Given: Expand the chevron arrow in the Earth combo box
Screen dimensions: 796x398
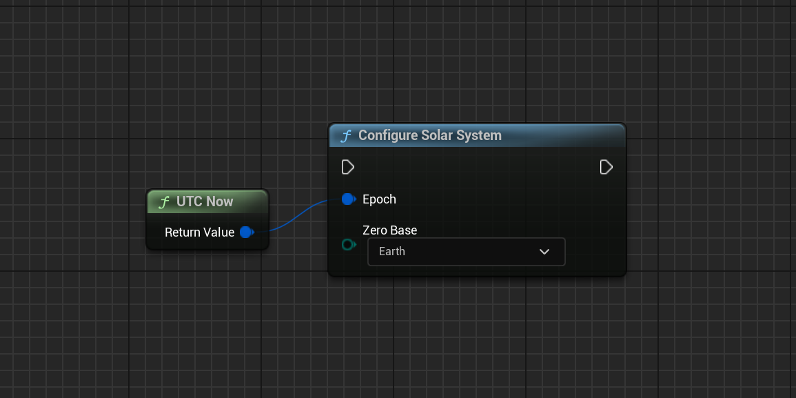Looking at the screenshot, I should click(544, 252).
